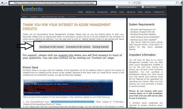Click the Home breadcrumb link

click(24, 17)
